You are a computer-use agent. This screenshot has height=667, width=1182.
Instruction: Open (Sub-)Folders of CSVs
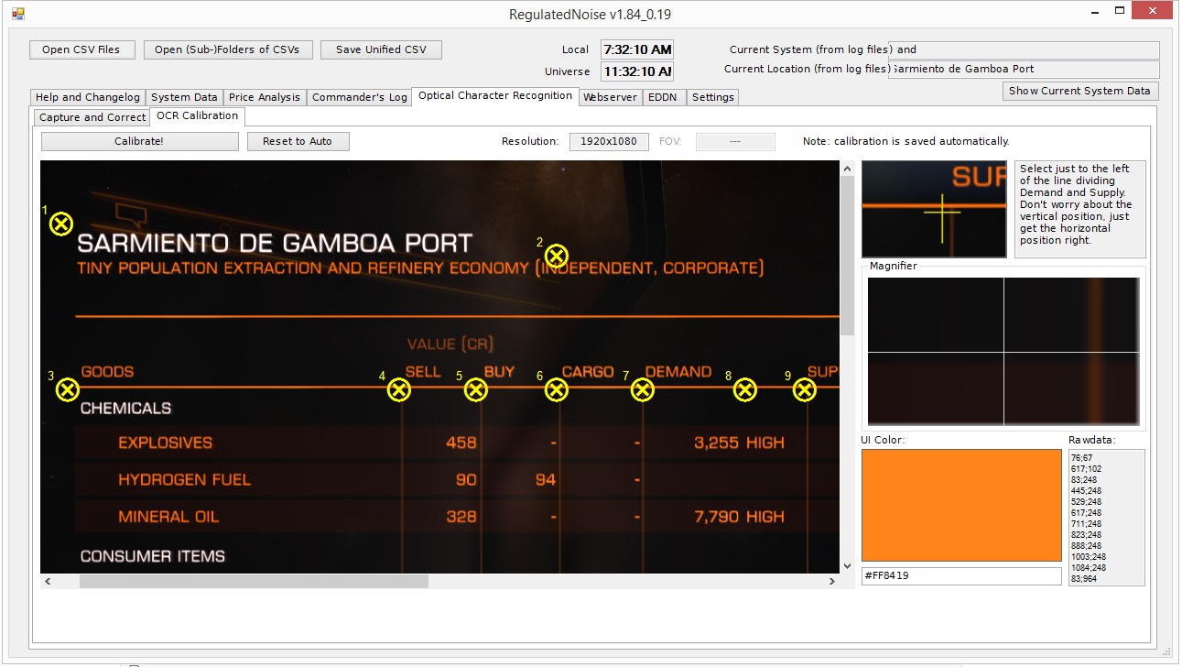pyautogui.click(x=227, y=49)
